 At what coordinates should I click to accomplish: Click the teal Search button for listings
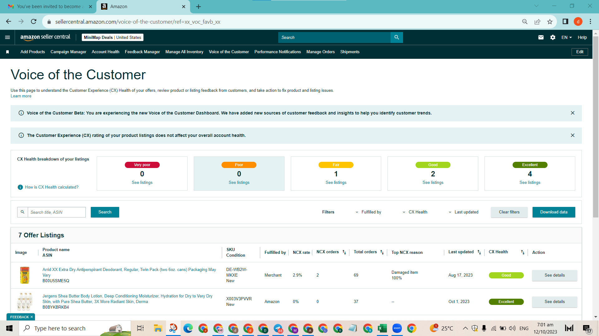(105, 212)
